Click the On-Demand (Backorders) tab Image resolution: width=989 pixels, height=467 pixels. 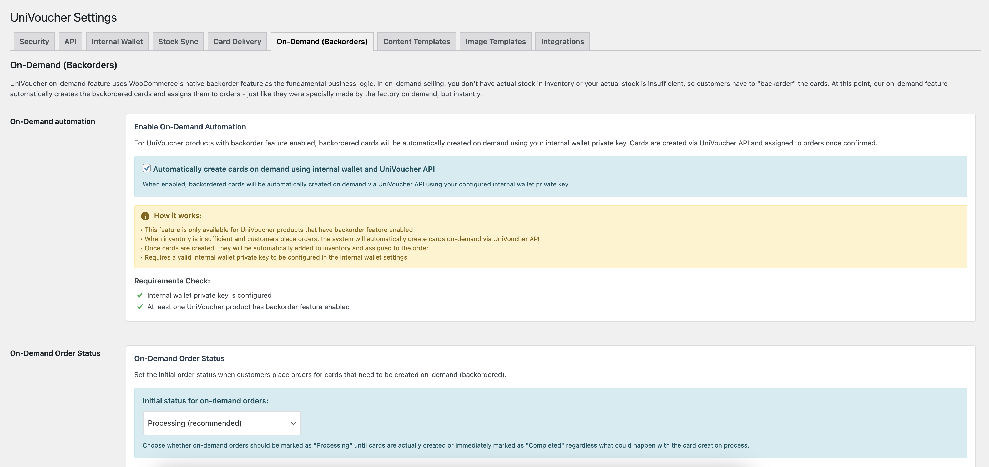coord(322,42)
